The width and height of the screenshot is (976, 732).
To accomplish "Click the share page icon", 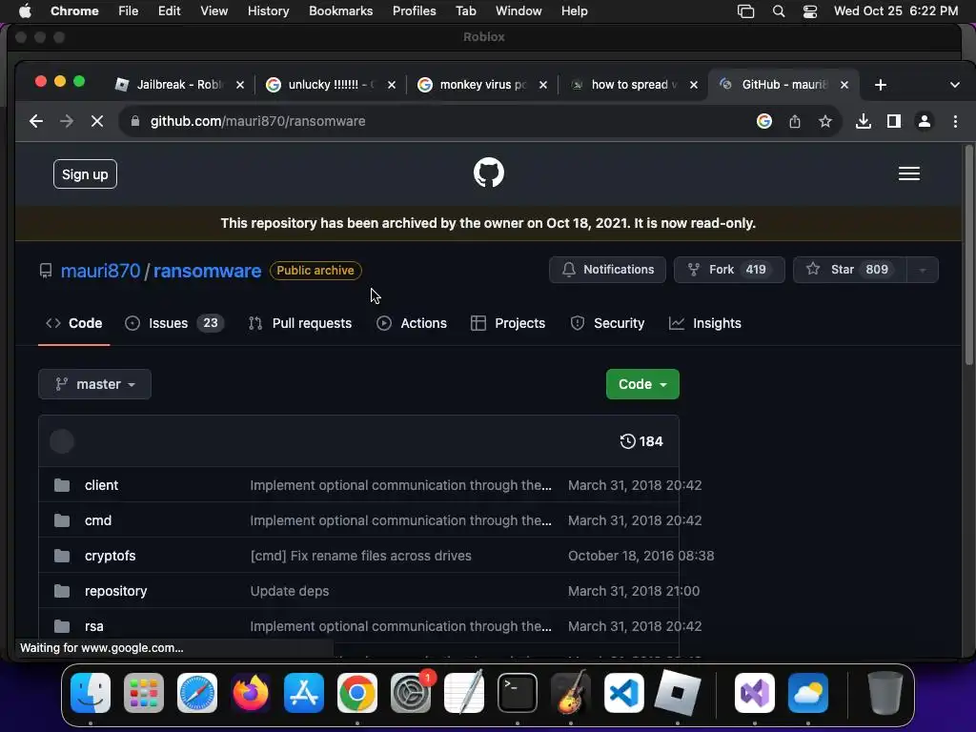I will 794,121.
